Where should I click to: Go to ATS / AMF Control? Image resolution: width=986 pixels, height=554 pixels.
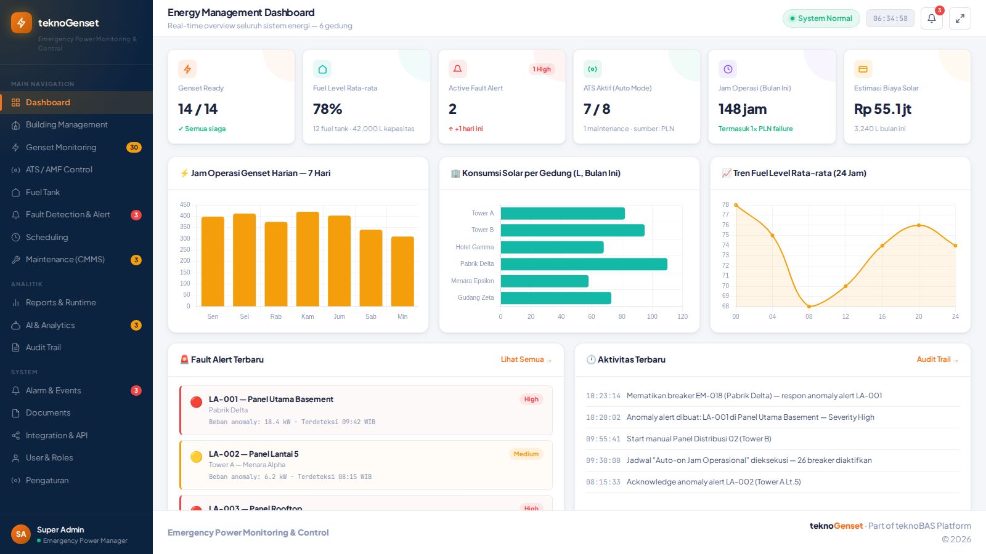click(x=76, y=170)
